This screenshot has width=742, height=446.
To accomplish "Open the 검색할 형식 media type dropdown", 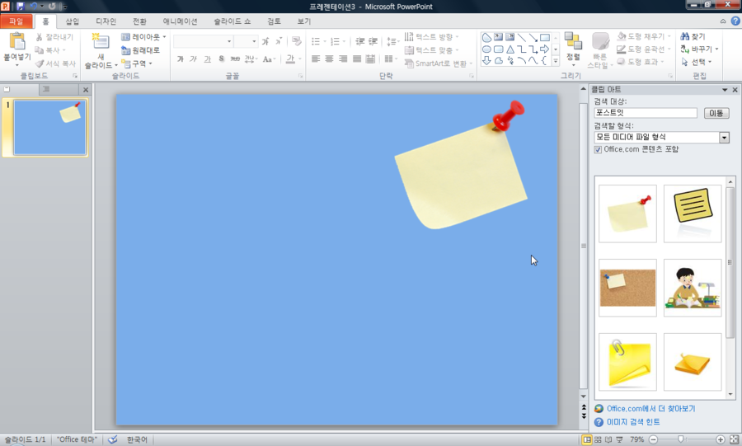I will click(724, 138).
